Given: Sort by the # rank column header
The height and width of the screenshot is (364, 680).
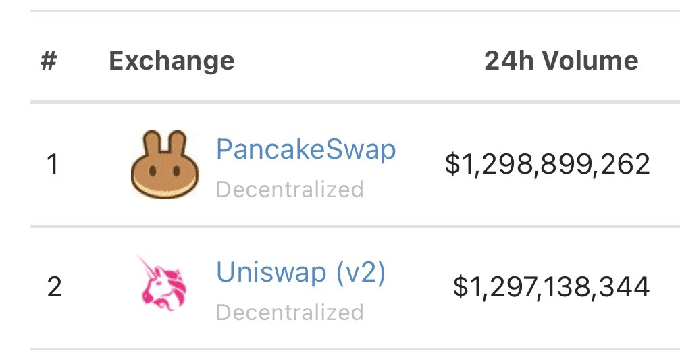Looking at the screenshot, I should [49, 60].
